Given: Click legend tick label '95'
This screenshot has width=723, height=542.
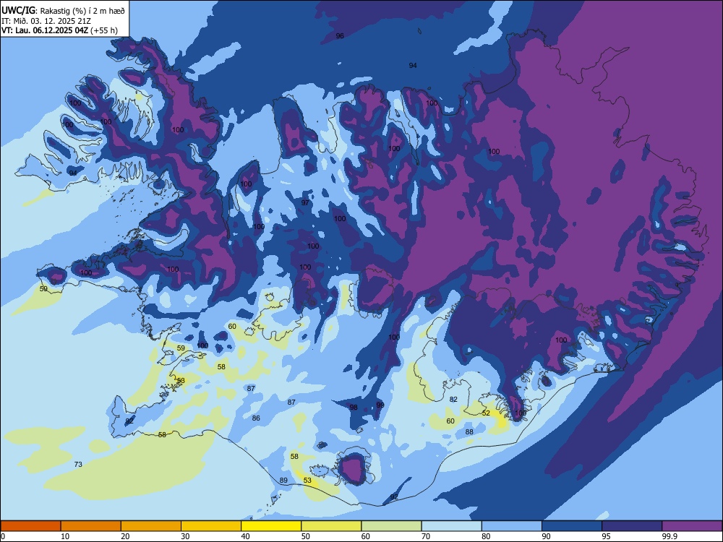Looking at the screenshot, I should (x=607, y=536).
